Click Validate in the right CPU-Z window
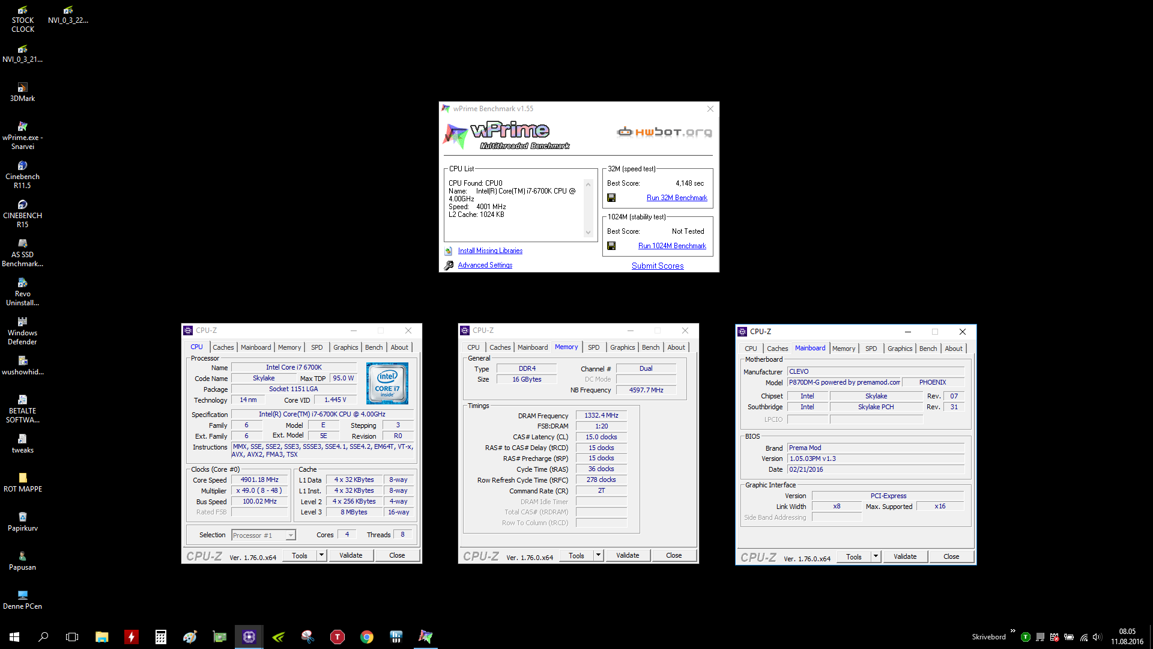This screenshot has height=649, width=1153. click(904, 556)
